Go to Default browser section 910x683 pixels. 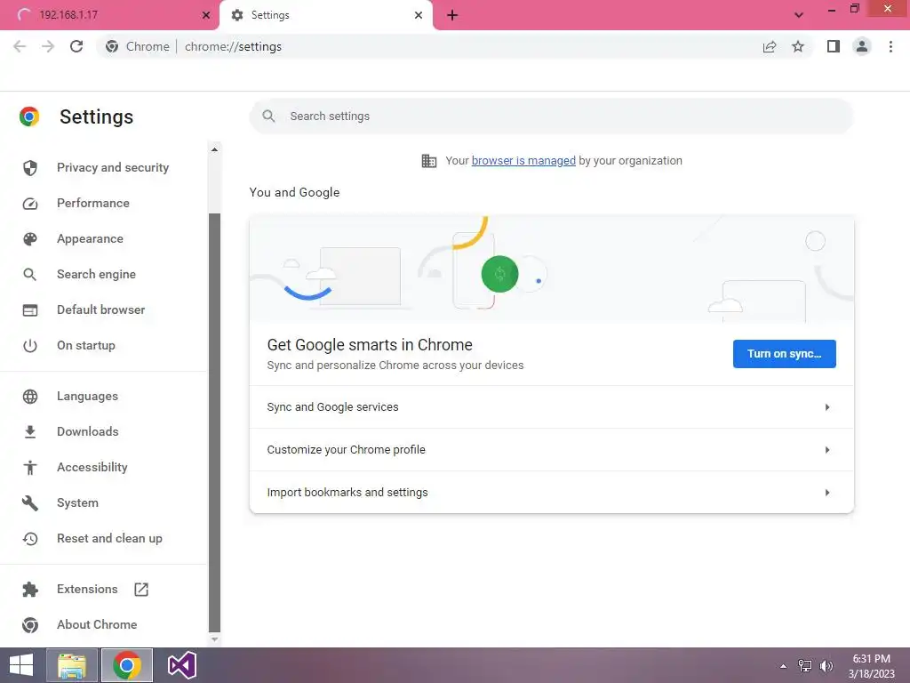[x=103, y=310]
